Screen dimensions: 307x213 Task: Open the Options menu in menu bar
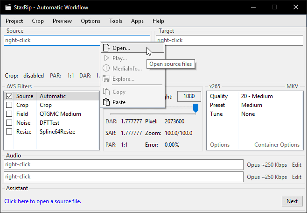(91, 21)
